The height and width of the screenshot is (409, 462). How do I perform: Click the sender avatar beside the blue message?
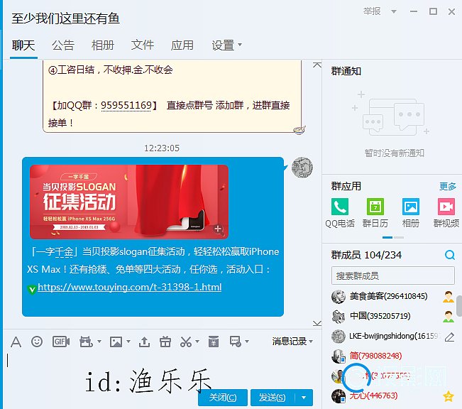tap(302, 168)
